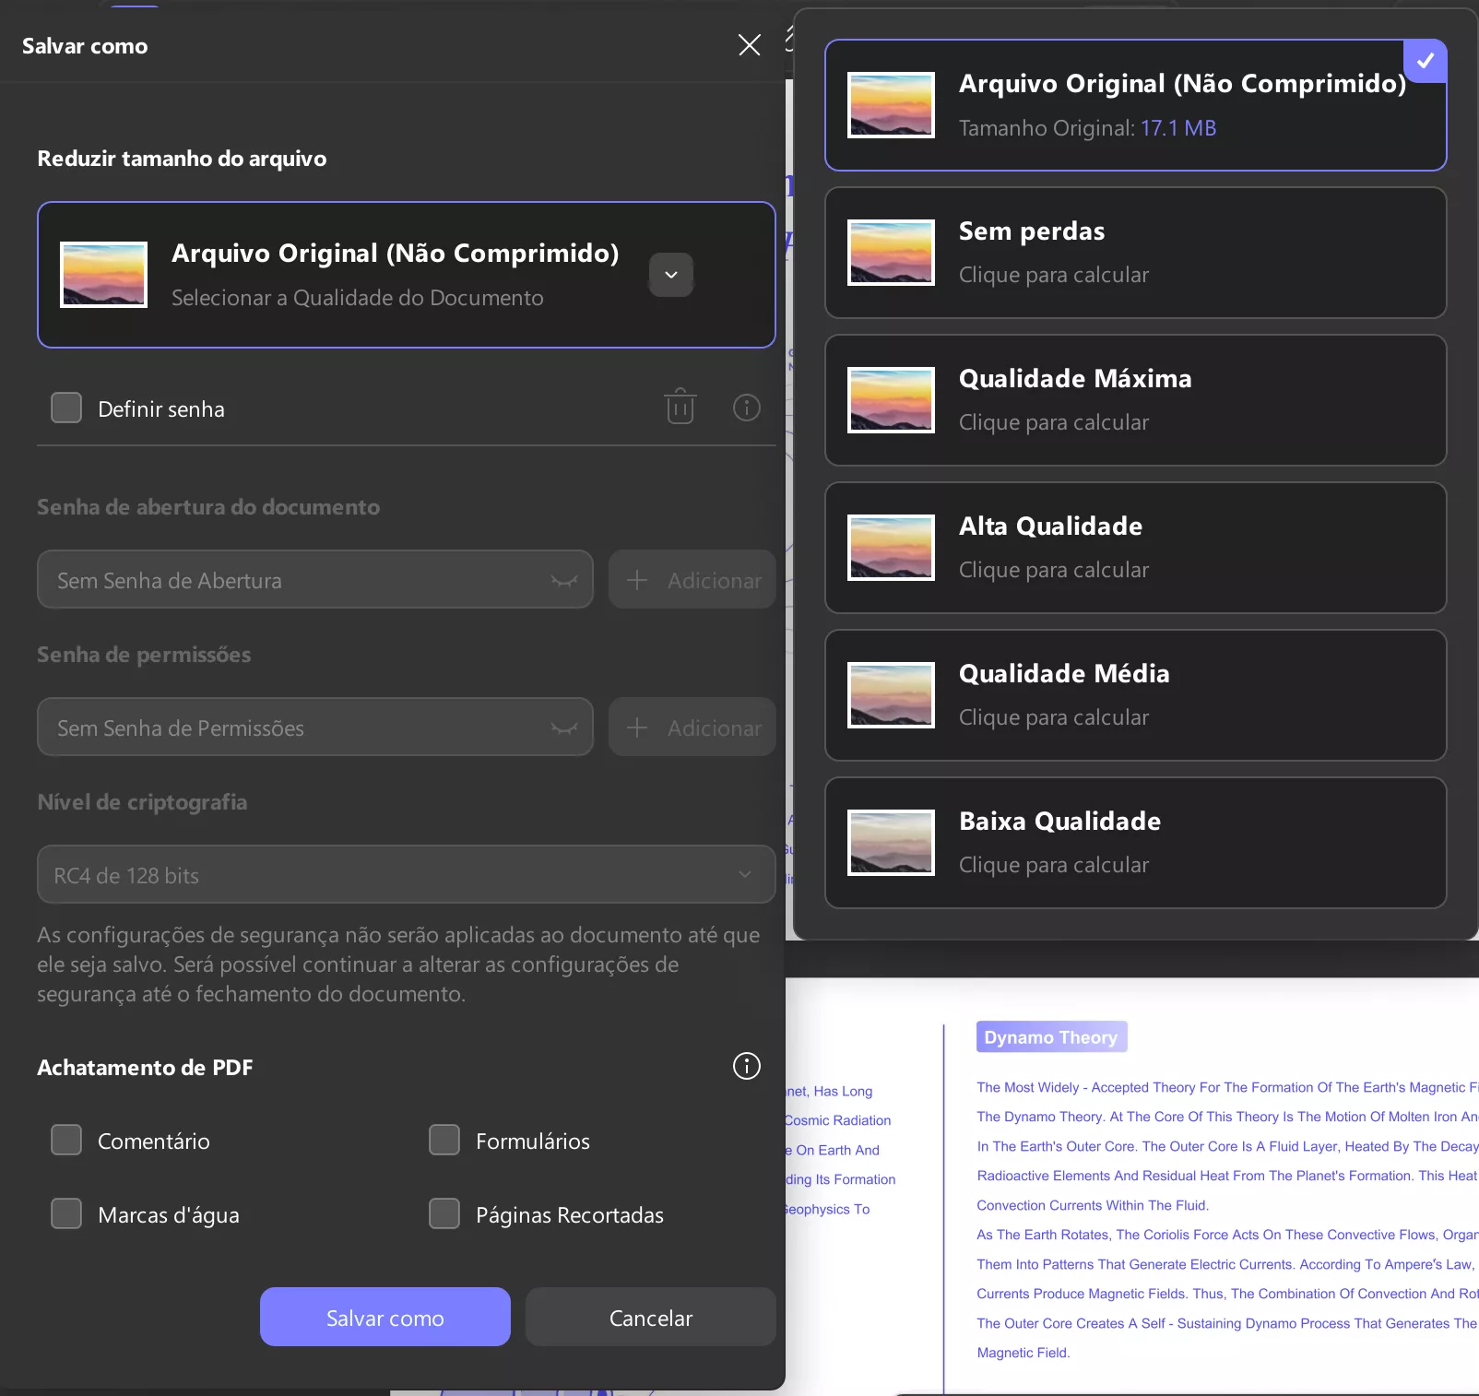Click 'Clique para calcular' under Alta Qualidade
The width and height of the screenshot is (1479, 1396).
(x=1054, y=570)
